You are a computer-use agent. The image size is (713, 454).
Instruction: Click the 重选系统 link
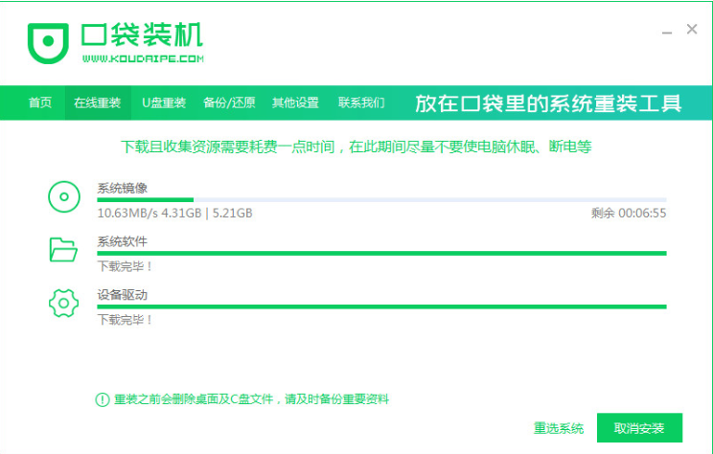(x=559, y=428)
